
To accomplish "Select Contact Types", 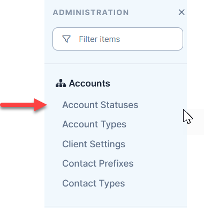I will click(x=94, y=183).
